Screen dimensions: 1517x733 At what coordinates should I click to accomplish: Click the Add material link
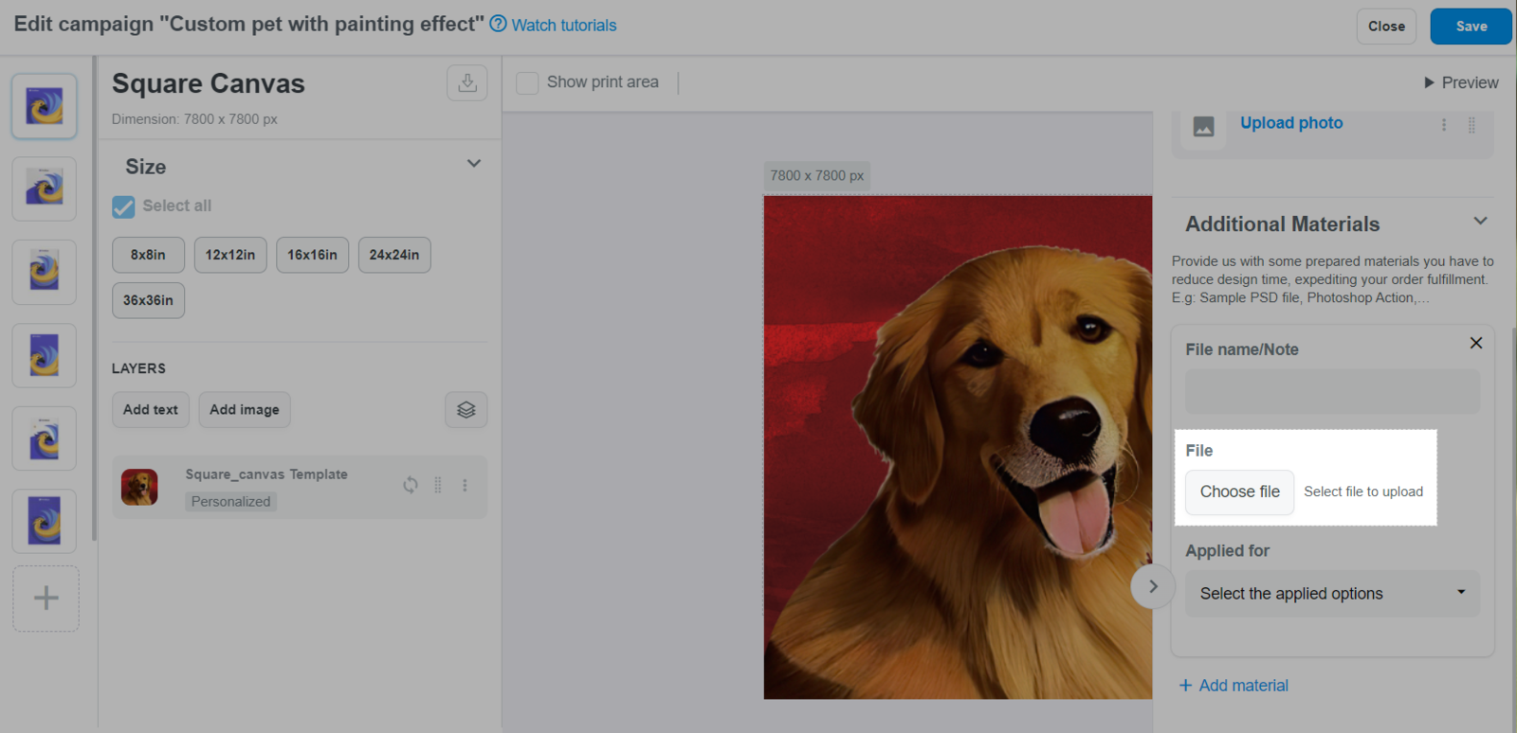click(1244, 686)
